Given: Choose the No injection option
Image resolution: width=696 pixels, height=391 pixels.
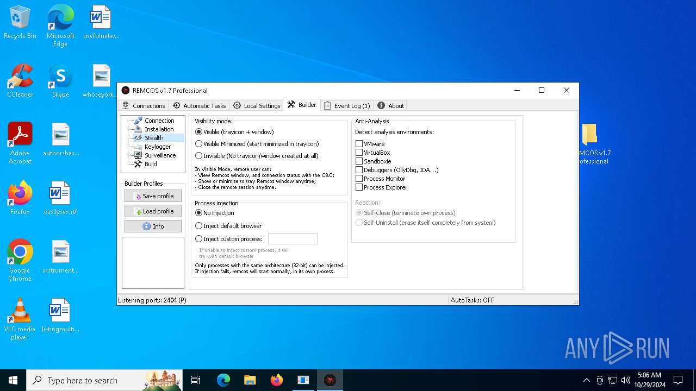Looking at the screenshot, I should click(215, 213).
